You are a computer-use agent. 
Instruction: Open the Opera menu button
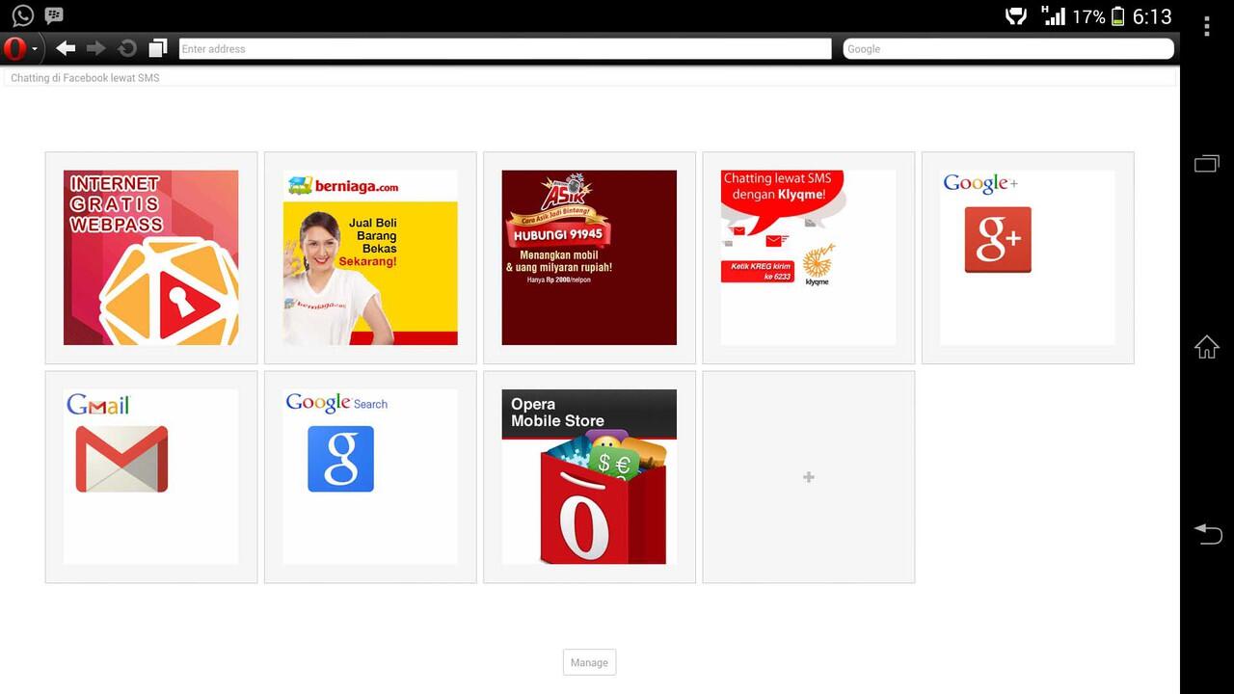click(20, 48)
